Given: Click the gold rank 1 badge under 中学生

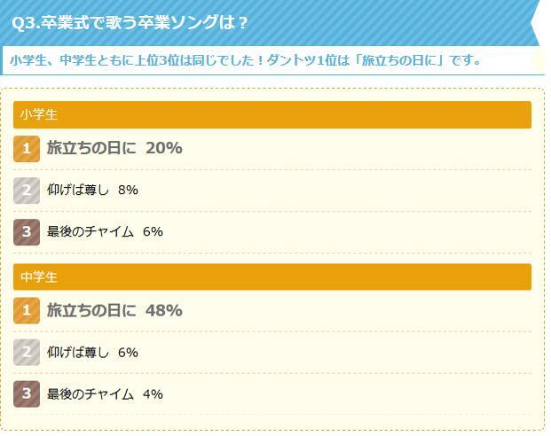Looking at the screenshot, I should [x=27, y=311].
